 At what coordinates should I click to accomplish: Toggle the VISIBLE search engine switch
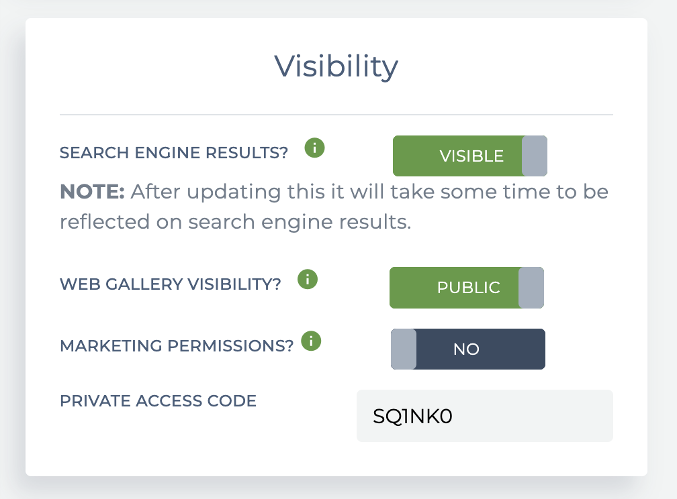click(x=469, y=156)
